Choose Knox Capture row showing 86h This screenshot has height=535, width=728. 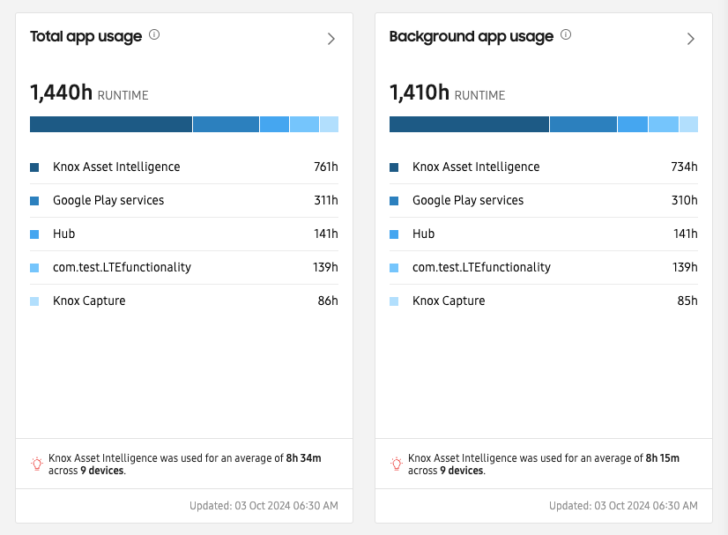point(183,301)
